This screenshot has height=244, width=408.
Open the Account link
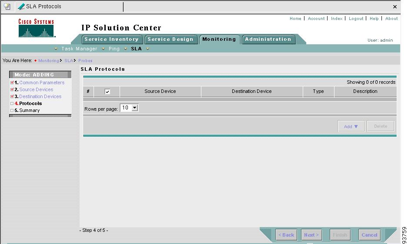tap(316, 19)
